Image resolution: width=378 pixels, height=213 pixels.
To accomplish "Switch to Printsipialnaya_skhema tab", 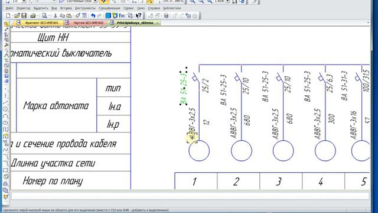I will coord(135,22).
